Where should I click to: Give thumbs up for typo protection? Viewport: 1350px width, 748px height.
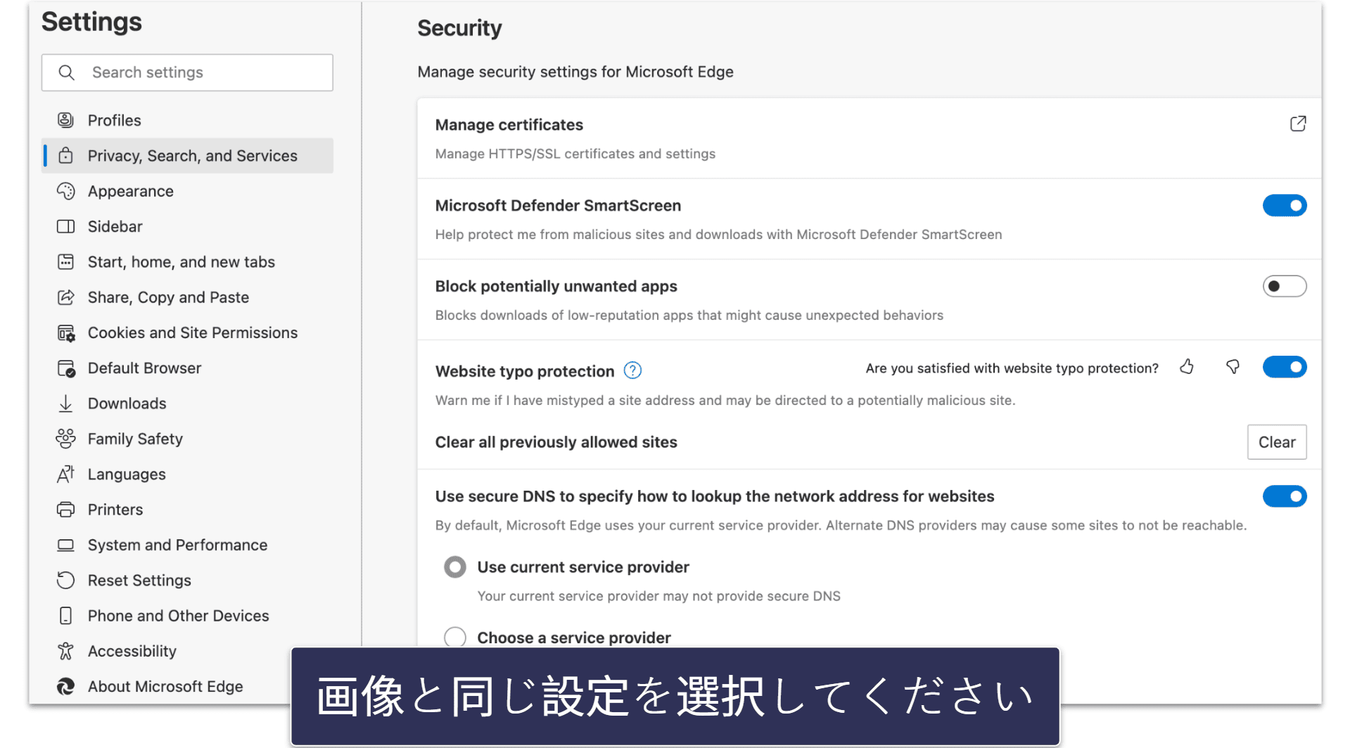click(1187, 366)
